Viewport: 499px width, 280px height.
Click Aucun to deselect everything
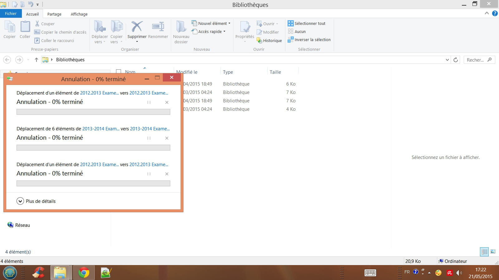coord(297,31)
